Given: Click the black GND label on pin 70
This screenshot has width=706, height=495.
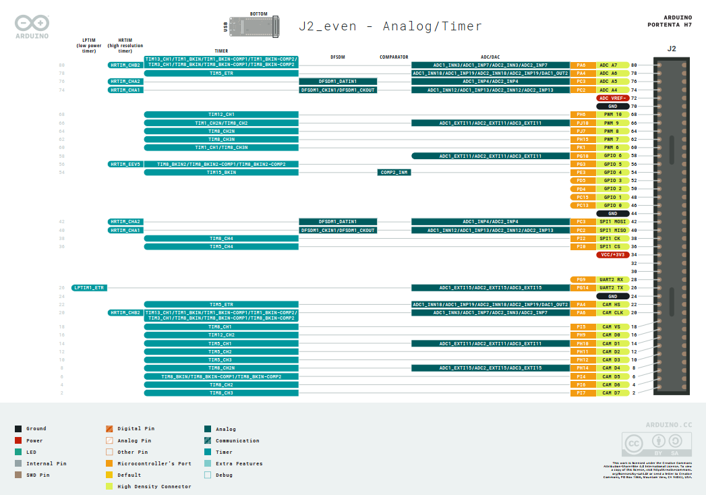Looking at the screenshot, I should [x=613, y=107].
